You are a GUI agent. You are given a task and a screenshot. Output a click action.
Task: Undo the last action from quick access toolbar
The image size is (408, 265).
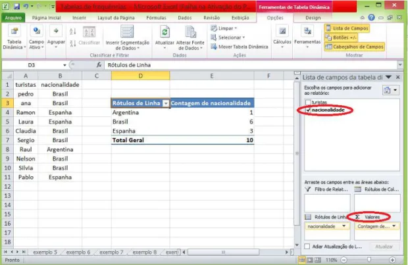pyautogui.click(x=26, y=6)
